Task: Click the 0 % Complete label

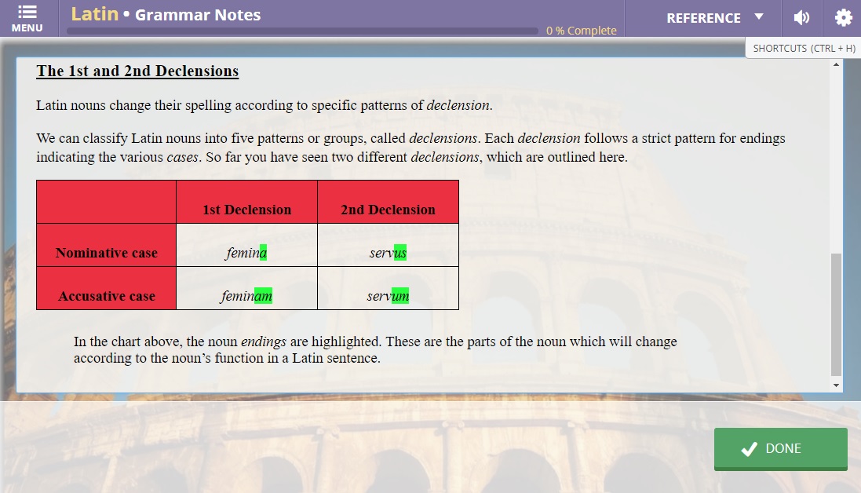Action: click(x=580, y=31)
